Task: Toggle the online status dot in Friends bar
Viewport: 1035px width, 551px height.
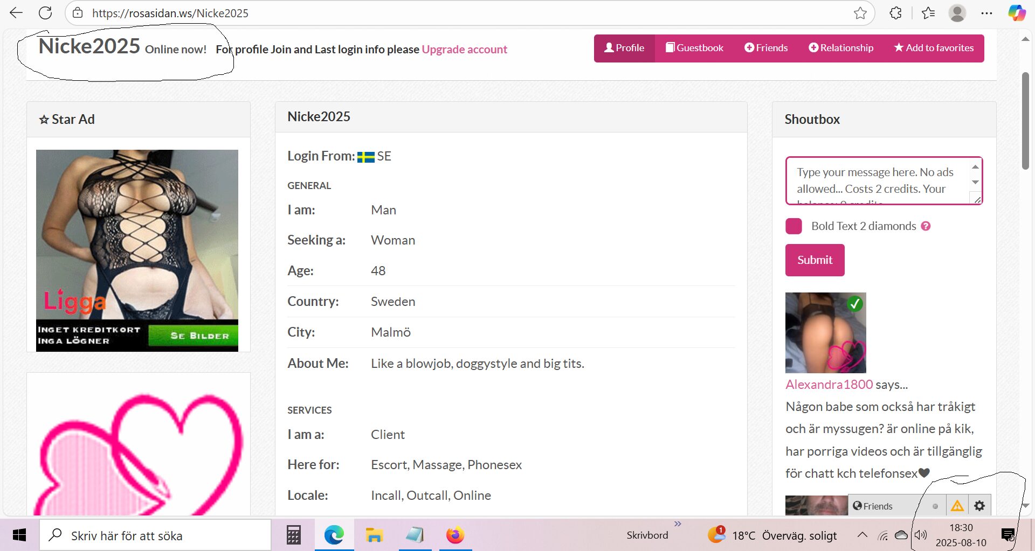Action: click(x=935, y=506)
